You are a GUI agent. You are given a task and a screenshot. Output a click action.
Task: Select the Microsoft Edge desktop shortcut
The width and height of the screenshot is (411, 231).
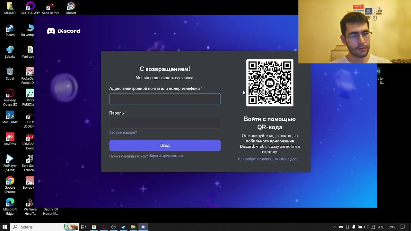pos(10,207)
